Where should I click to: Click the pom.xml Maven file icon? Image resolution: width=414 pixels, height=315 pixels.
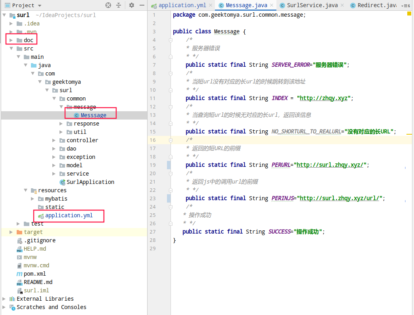pos(19,274)
